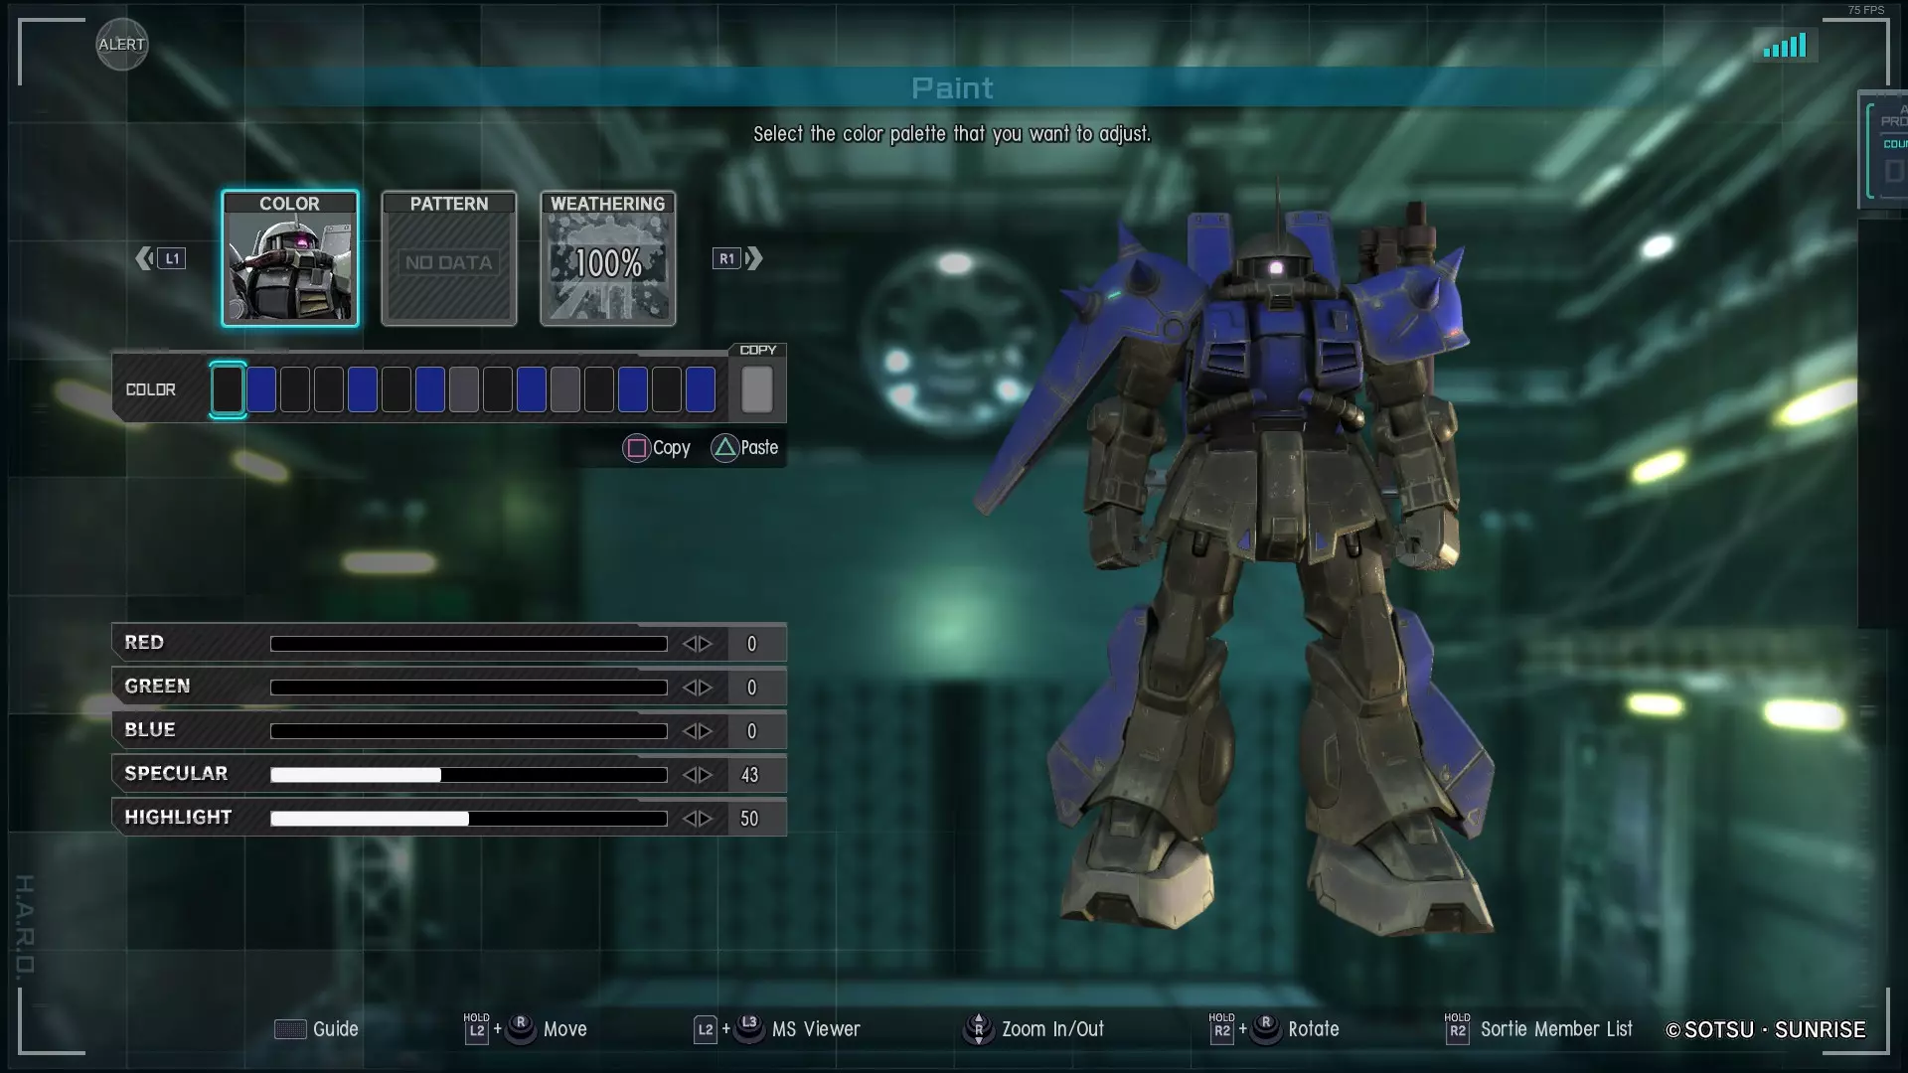The image size is (1908, 1073).
Task: Expand the side panel at right edge
Action: (1884, 149)
